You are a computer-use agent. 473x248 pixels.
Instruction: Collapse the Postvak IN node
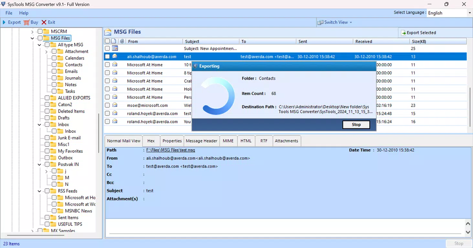click(39, 164)
